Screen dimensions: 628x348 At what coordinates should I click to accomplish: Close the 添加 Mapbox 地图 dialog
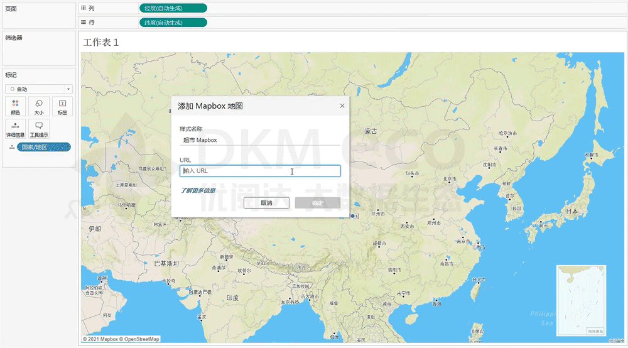pyautogui.click(x=342, y=106)
